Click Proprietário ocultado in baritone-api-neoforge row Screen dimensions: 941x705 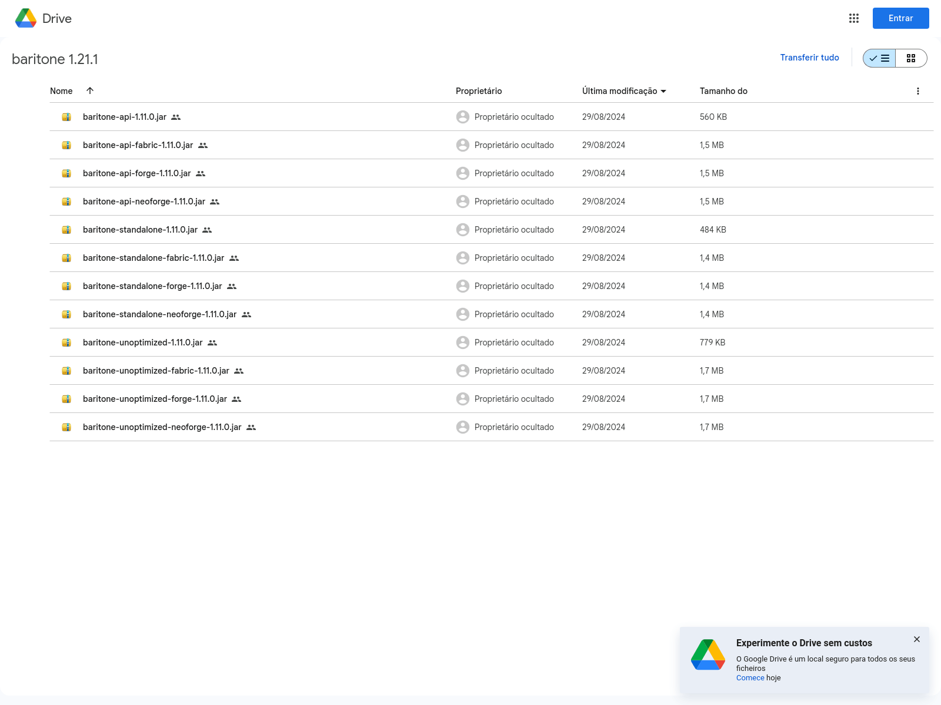coord(514,202)
